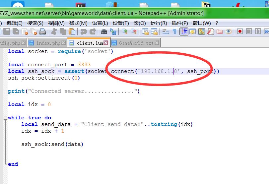Toggle file monitoring eye icon
The height and width of the screenshot is (184, 269).
(x=229, y=31)
